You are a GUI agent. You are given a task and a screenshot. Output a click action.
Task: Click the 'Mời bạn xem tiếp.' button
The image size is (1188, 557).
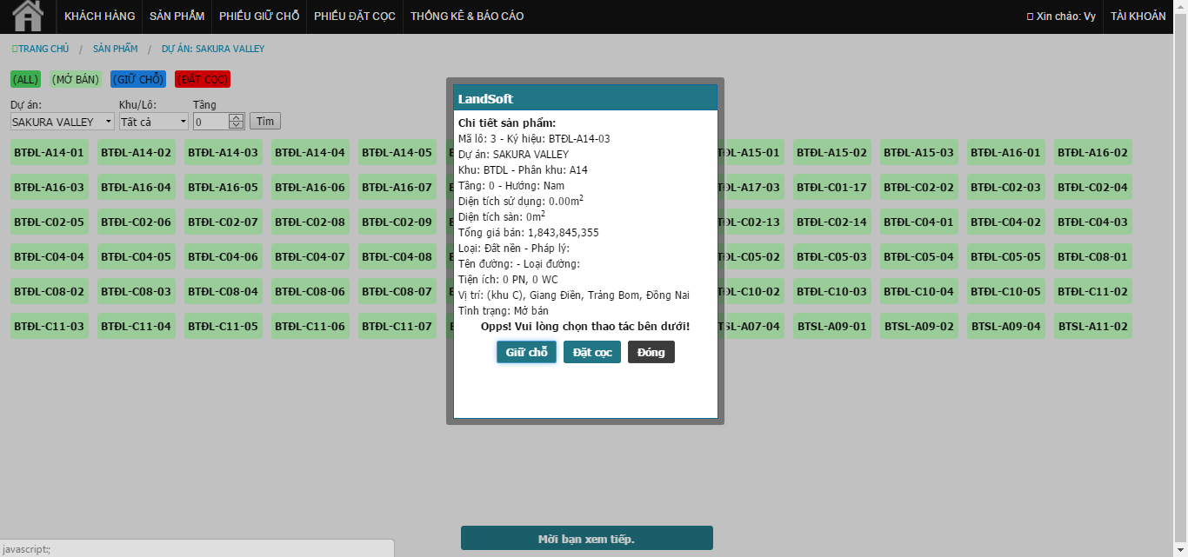587,539
